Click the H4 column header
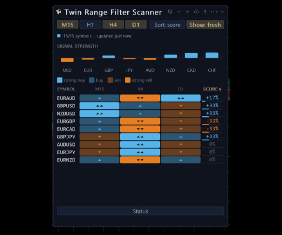Image resolution: width=282 pixels, height=235 pixels. [140, 89]
